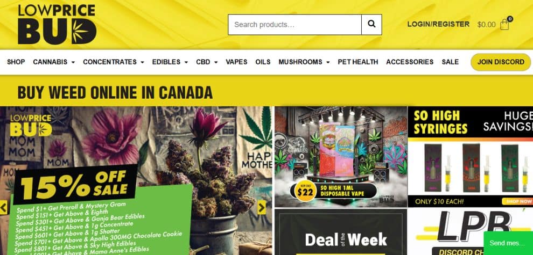Screen dimensions: 533x255
Task: Click the Shop Now syringes button
Action: point(517,201)
